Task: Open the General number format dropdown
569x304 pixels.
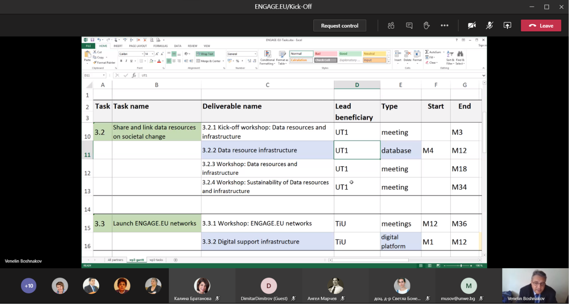Action: tap(255, 54)
